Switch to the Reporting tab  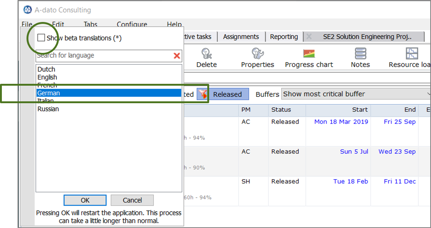click(x=284, y=37)
